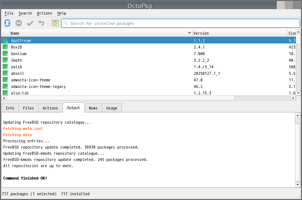Select the Box2D package row
This screenshot has height=200, width=302.
[x=148, y=47]
